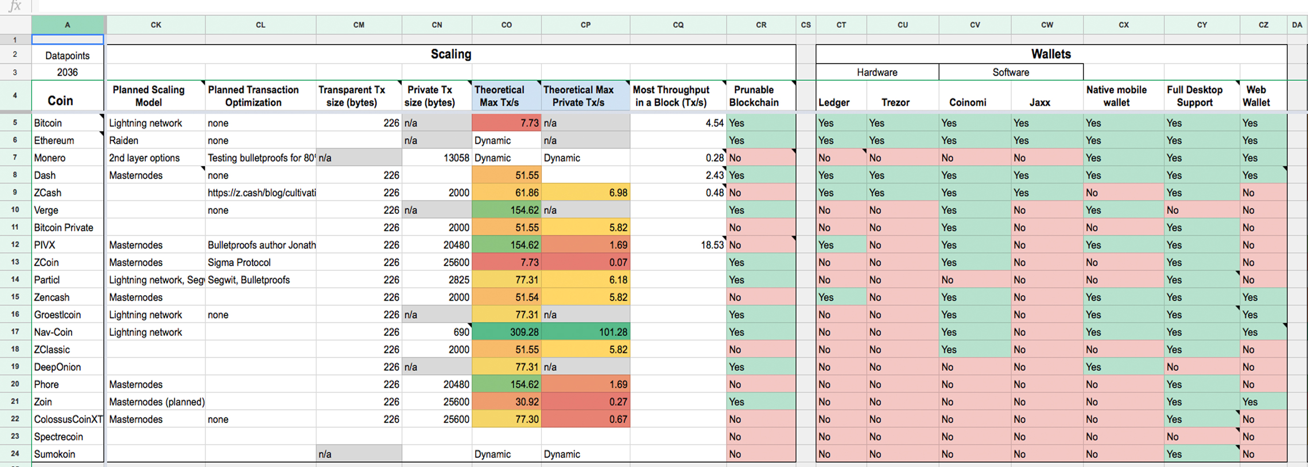This screenshot has width=1308, height=467.
Task: Click the 'ColossusCoinXT' coin cell
Action: tap(68, 419)
